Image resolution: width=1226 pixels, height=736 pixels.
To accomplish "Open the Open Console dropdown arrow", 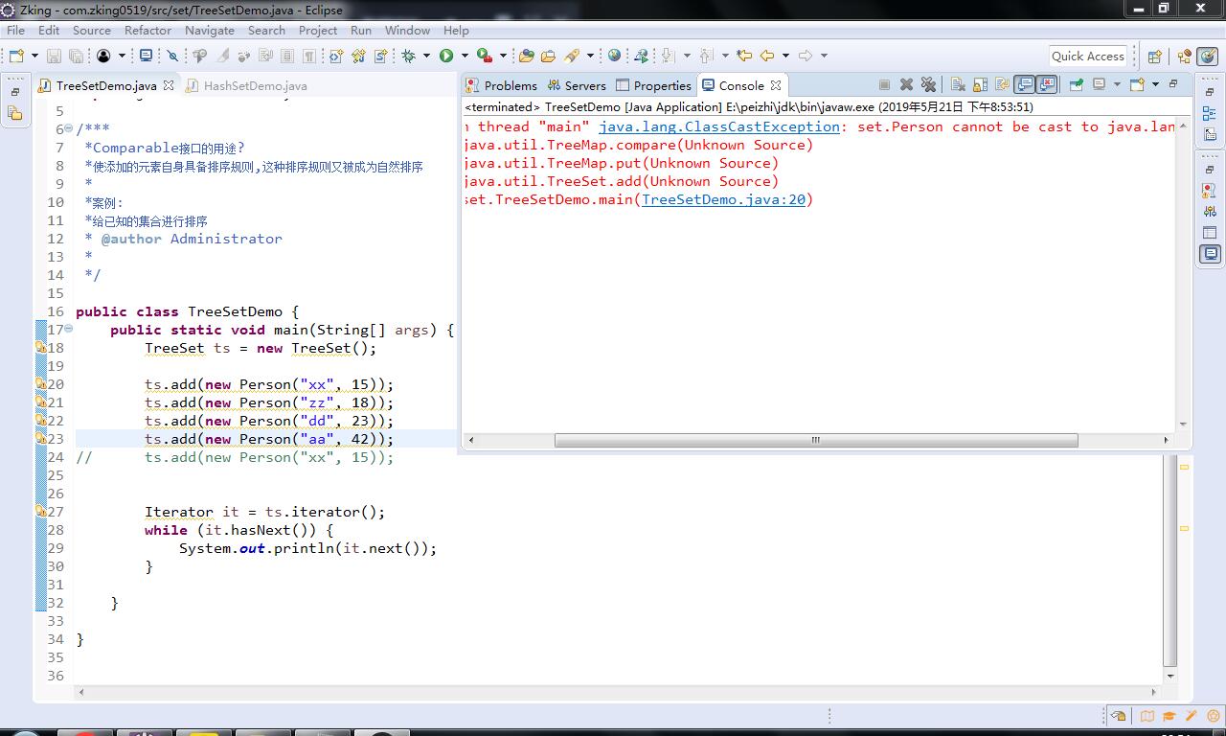I will 1155,84.
